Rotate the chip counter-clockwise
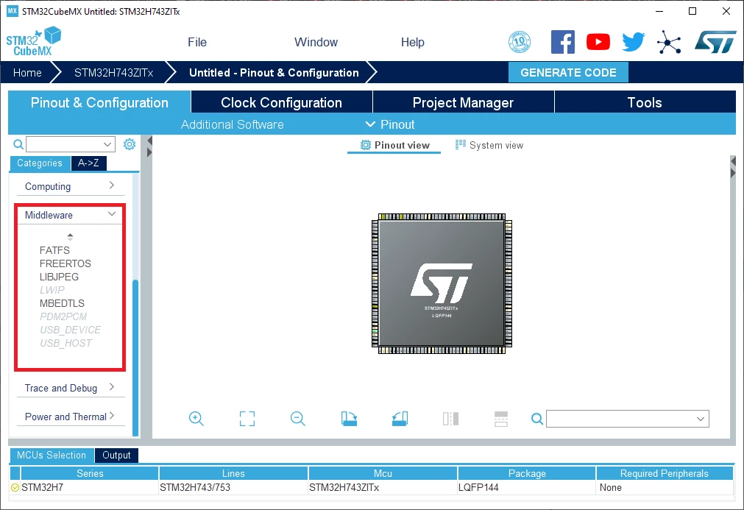 [400, 419]
